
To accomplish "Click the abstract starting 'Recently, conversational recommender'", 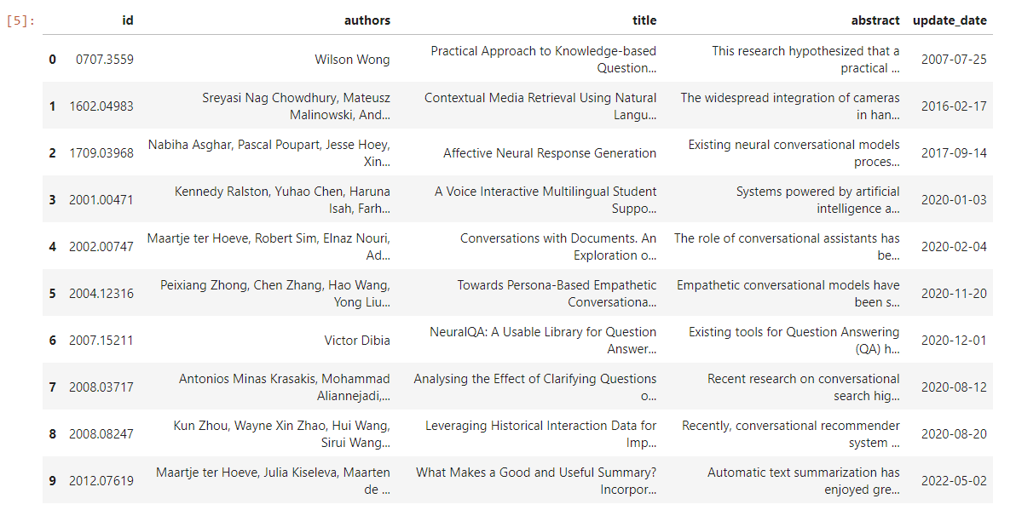I will (x=790, y=434).
